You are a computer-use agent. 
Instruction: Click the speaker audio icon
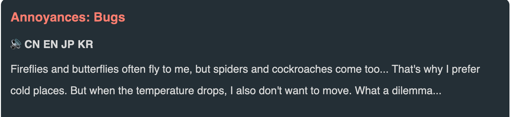pos(16,44)
